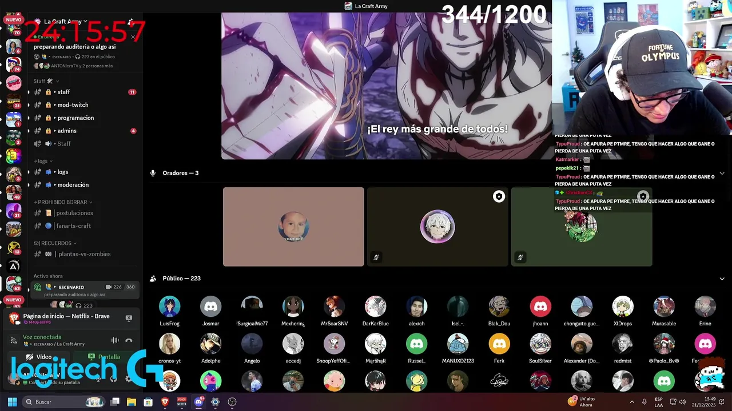Open Task View from the taskbar
Viewport: 732px width, 411px height.
coord(115,402)
